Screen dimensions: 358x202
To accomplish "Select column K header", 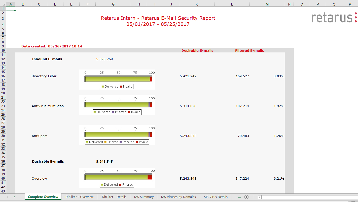I will tap(197, 4).
